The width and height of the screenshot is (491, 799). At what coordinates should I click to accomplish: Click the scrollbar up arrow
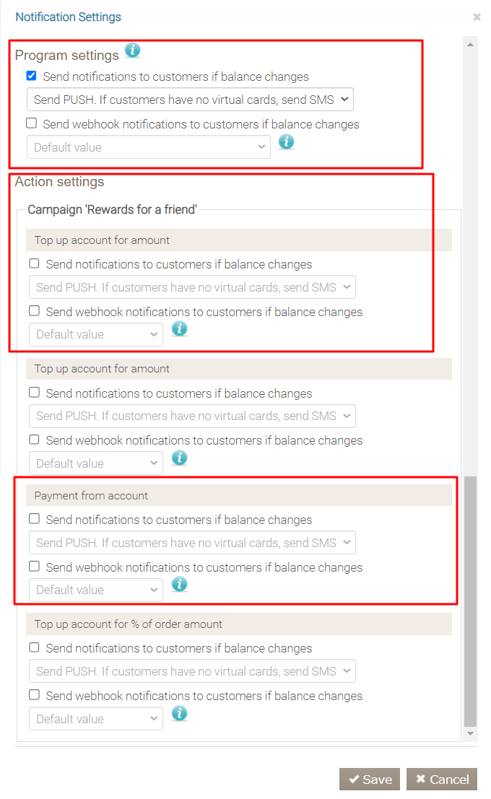(471, 45)
